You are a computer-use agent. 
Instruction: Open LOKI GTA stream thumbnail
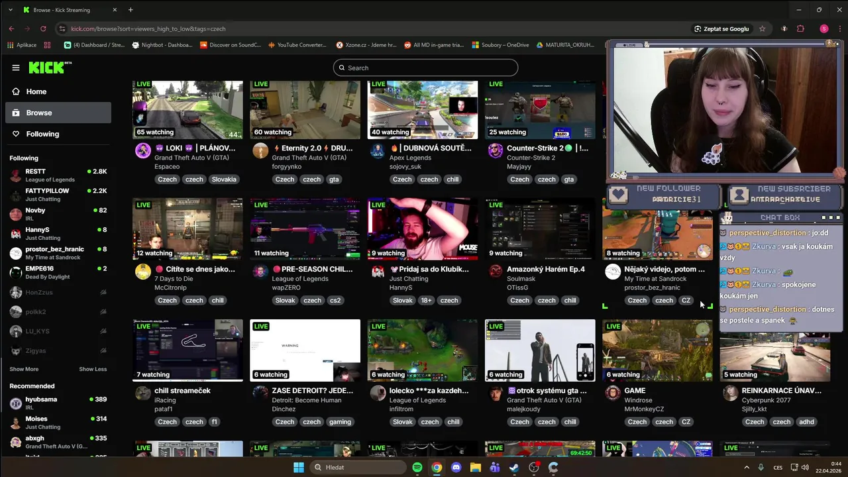point(187,110)
